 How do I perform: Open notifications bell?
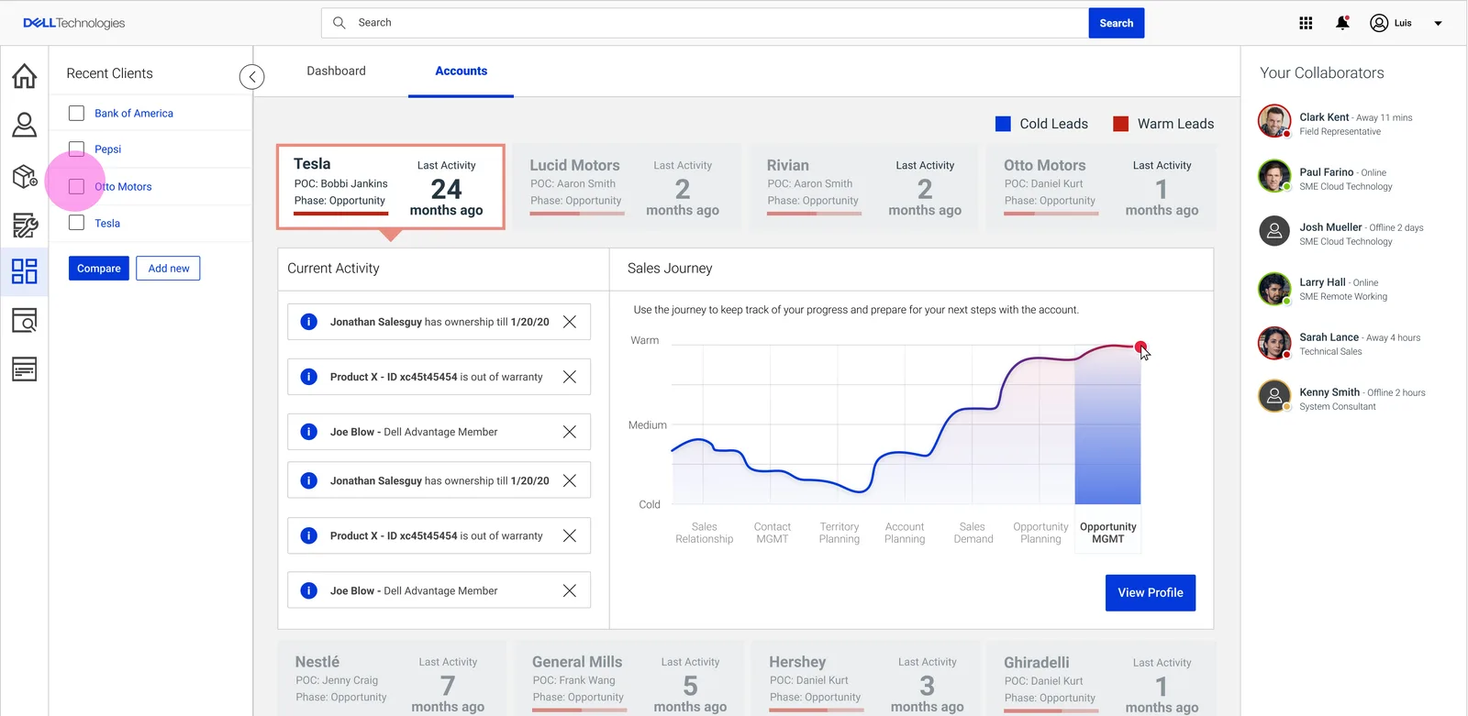click(1342, 23)
